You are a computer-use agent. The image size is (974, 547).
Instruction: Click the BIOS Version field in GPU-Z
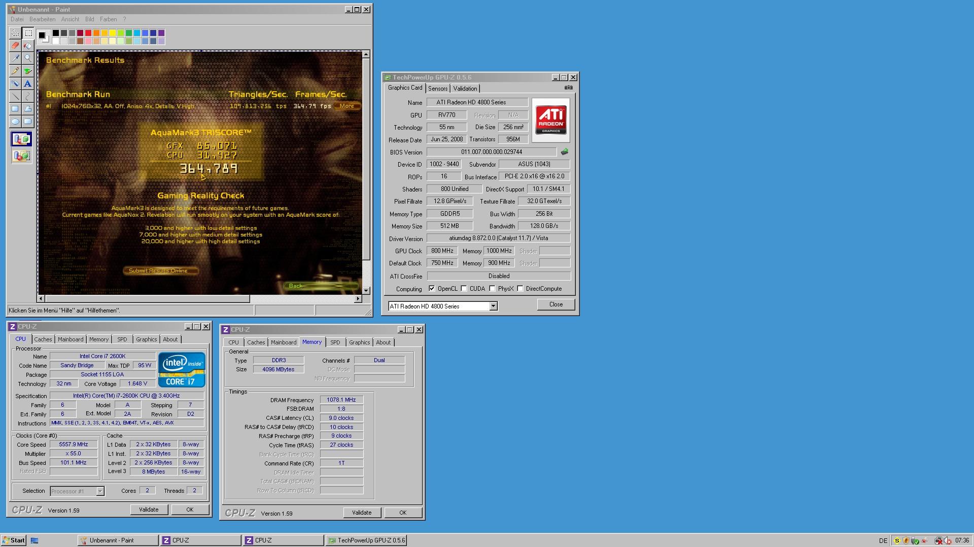click(492, 152)
